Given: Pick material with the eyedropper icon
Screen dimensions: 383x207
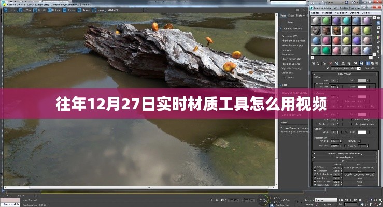Looking at the screenshot, I should pyautogui.click(x=327, y=68).
